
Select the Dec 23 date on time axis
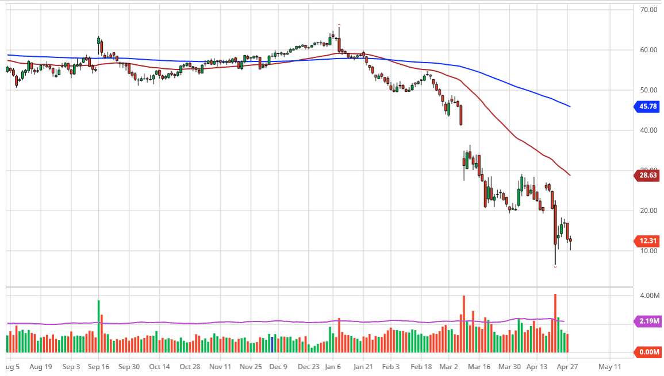(309, 366)
